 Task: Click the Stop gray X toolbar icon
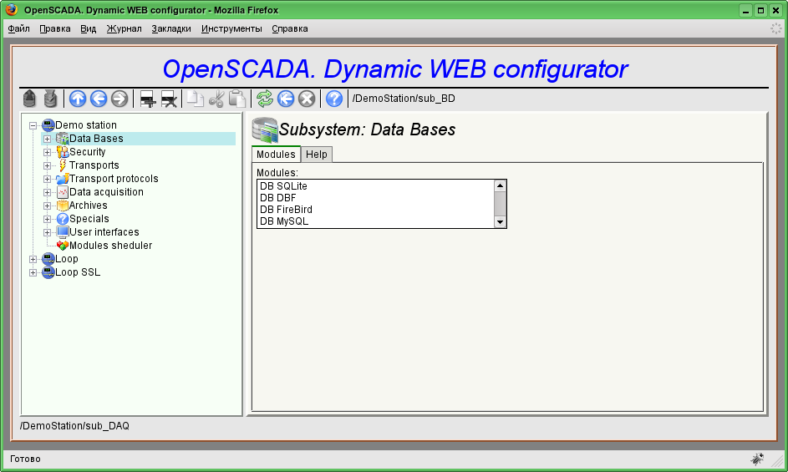[307, 99]
